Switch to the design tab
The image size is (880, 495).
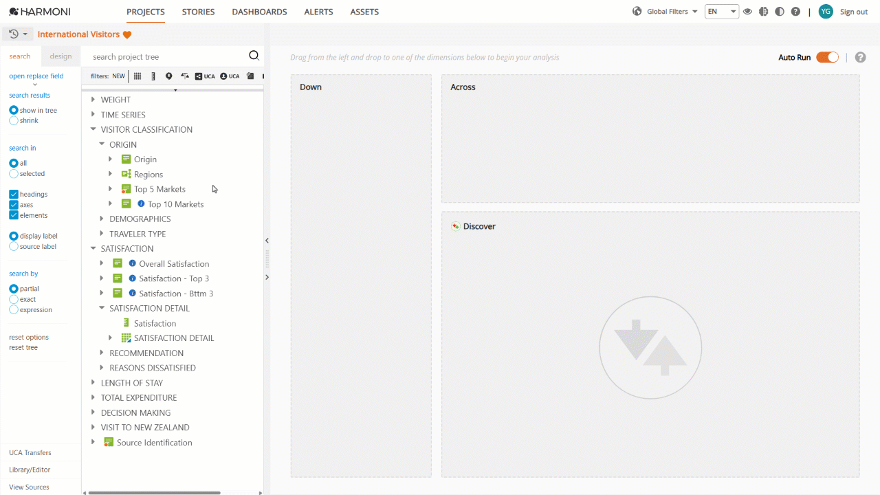point(60,56)
